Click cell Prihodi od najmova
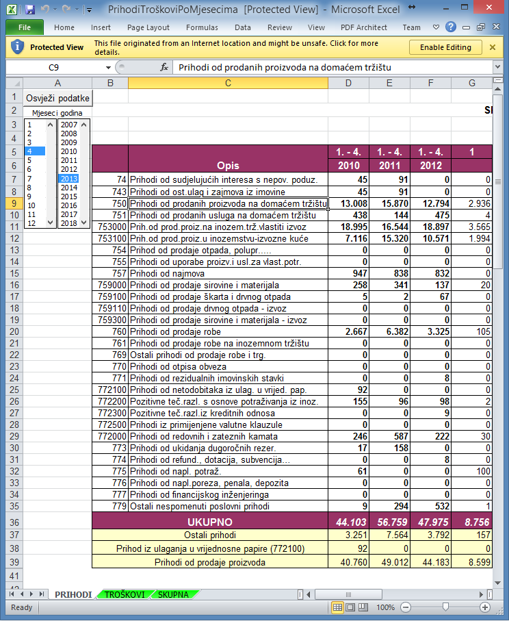The image size is (509, 621). click(228, 273)
